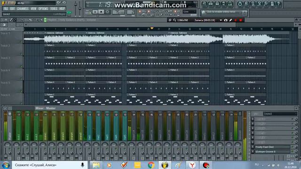Image resolution: width=301 pixels, height=169 pixels.
Task: Open the playlist view icon in top toolbar
Action: coord(204,4)
